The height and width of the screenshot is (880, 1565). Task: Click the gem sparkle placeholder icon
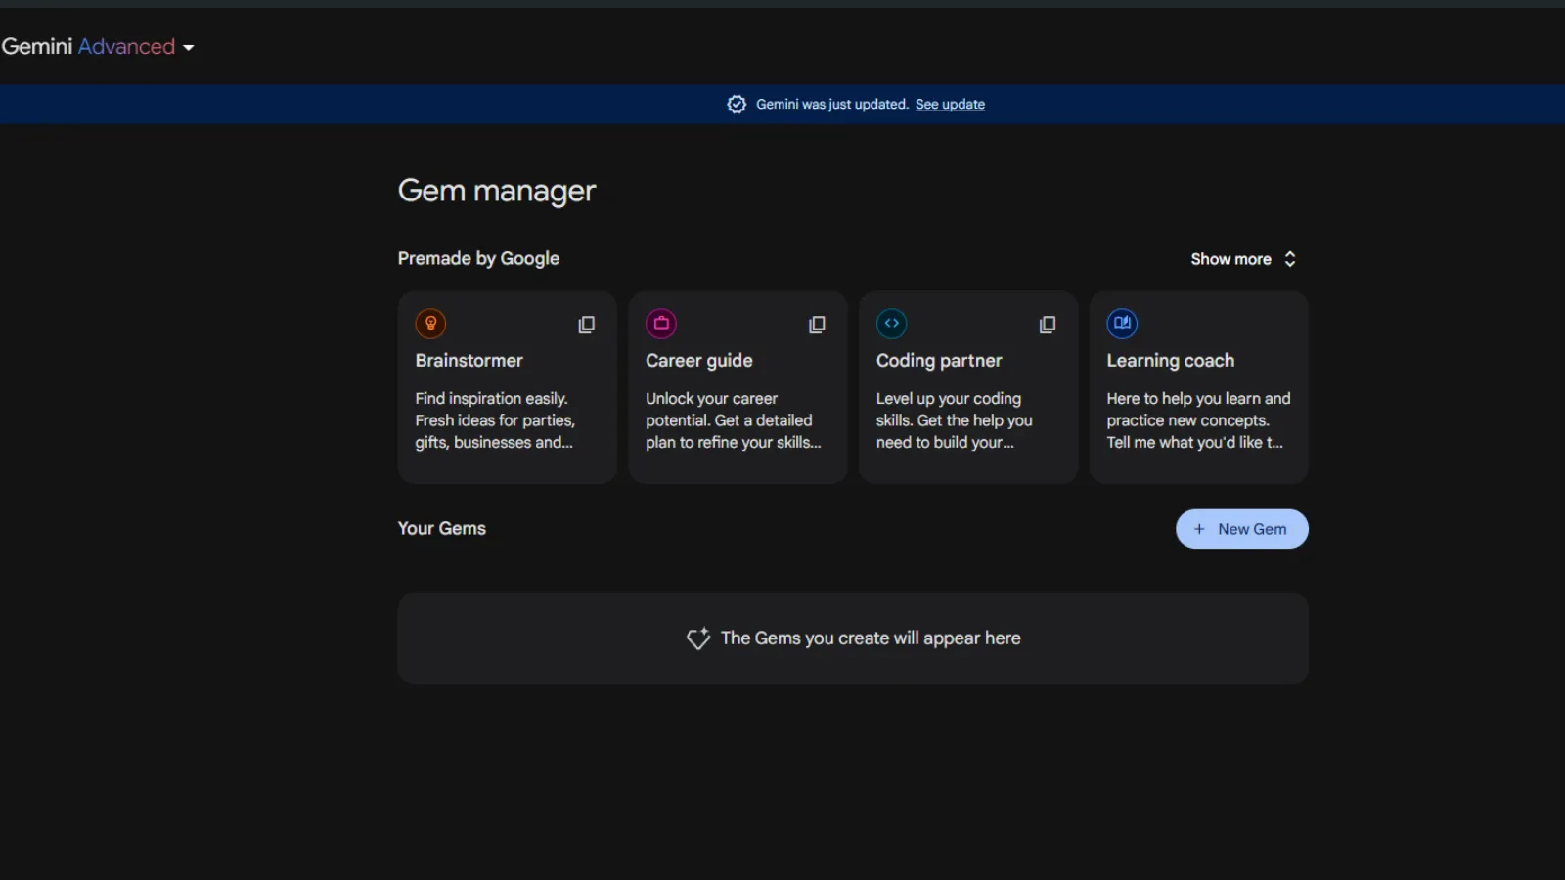click(698, 638)
